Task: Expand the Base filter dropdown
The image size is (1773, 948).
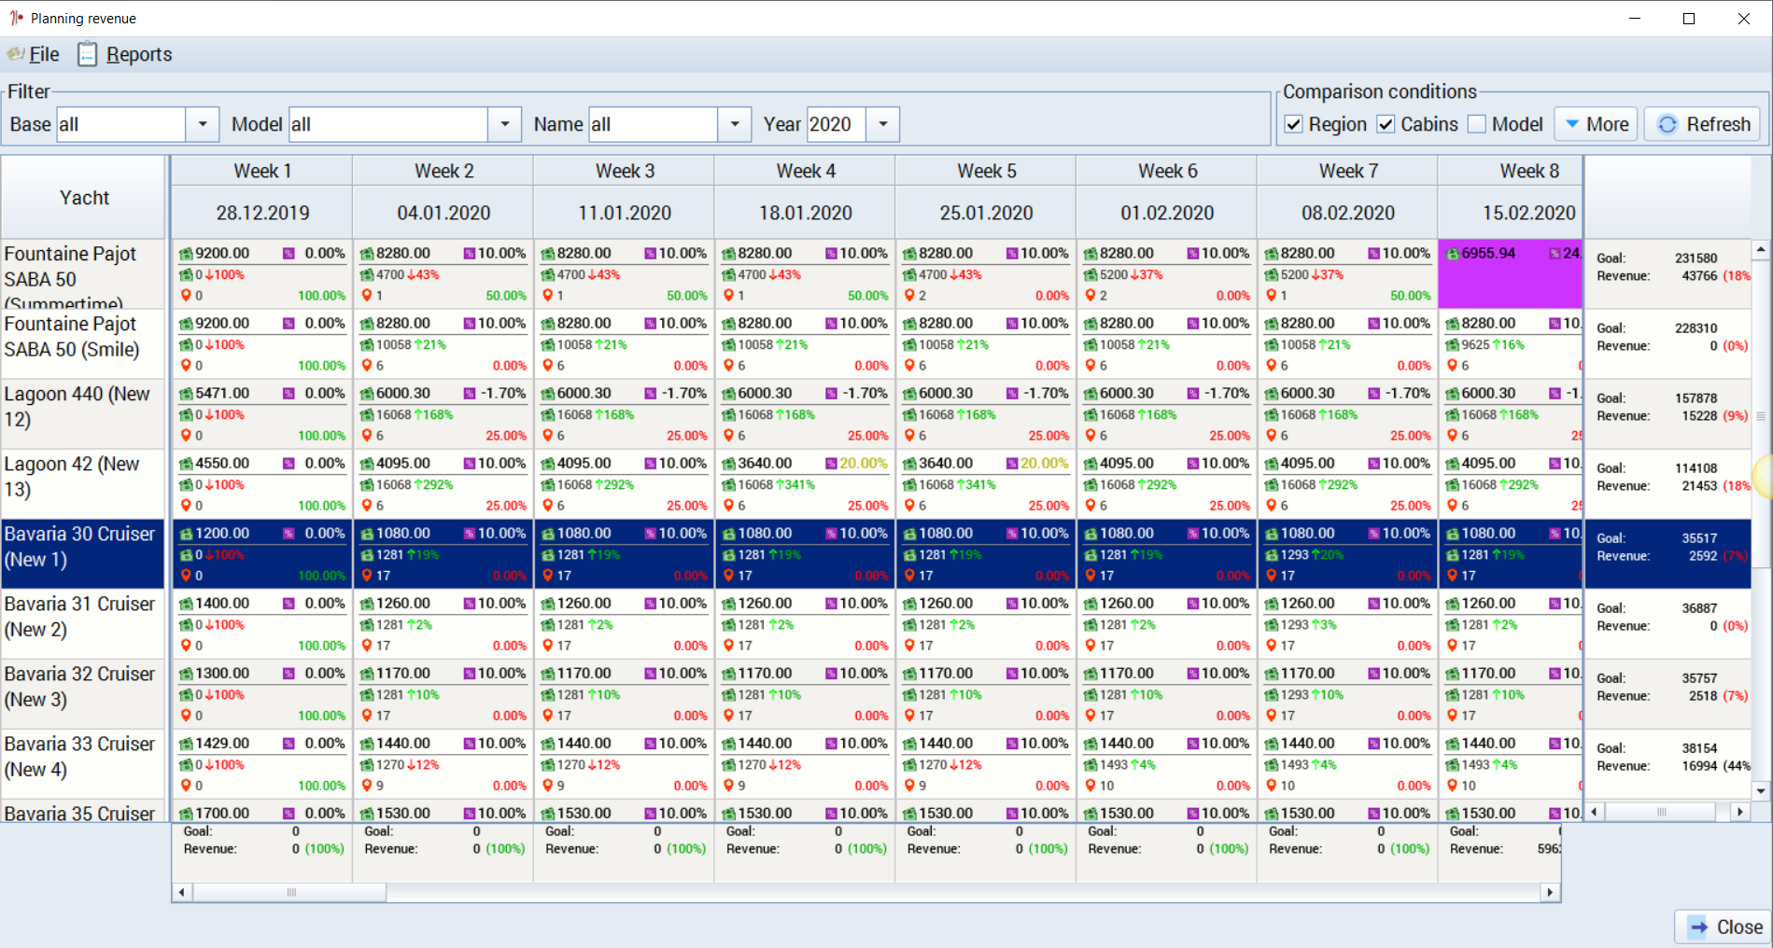Action: click(x=203, y=124)
